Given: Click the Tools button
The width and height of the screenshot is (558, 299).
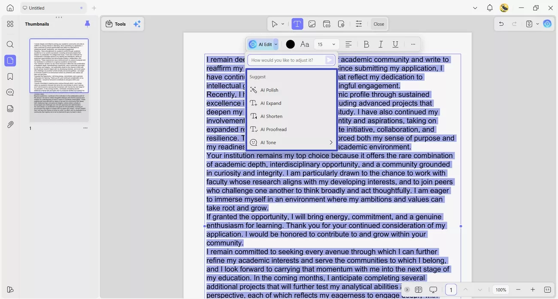Looking at the screenshot, I should pyautogui.click(x=116, y=24).
